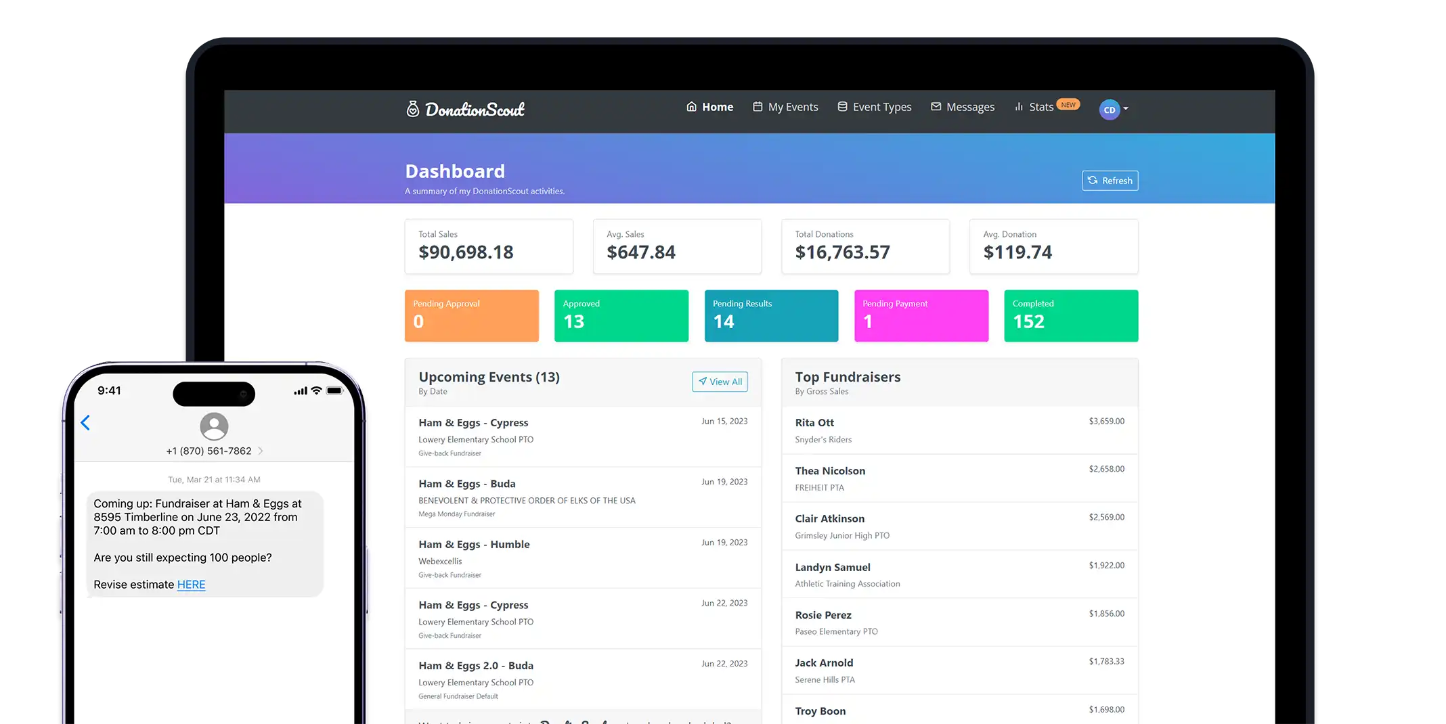Expand contact details chevron on phone
This screenshot has height=724, width=1446.
click(261, 451)
